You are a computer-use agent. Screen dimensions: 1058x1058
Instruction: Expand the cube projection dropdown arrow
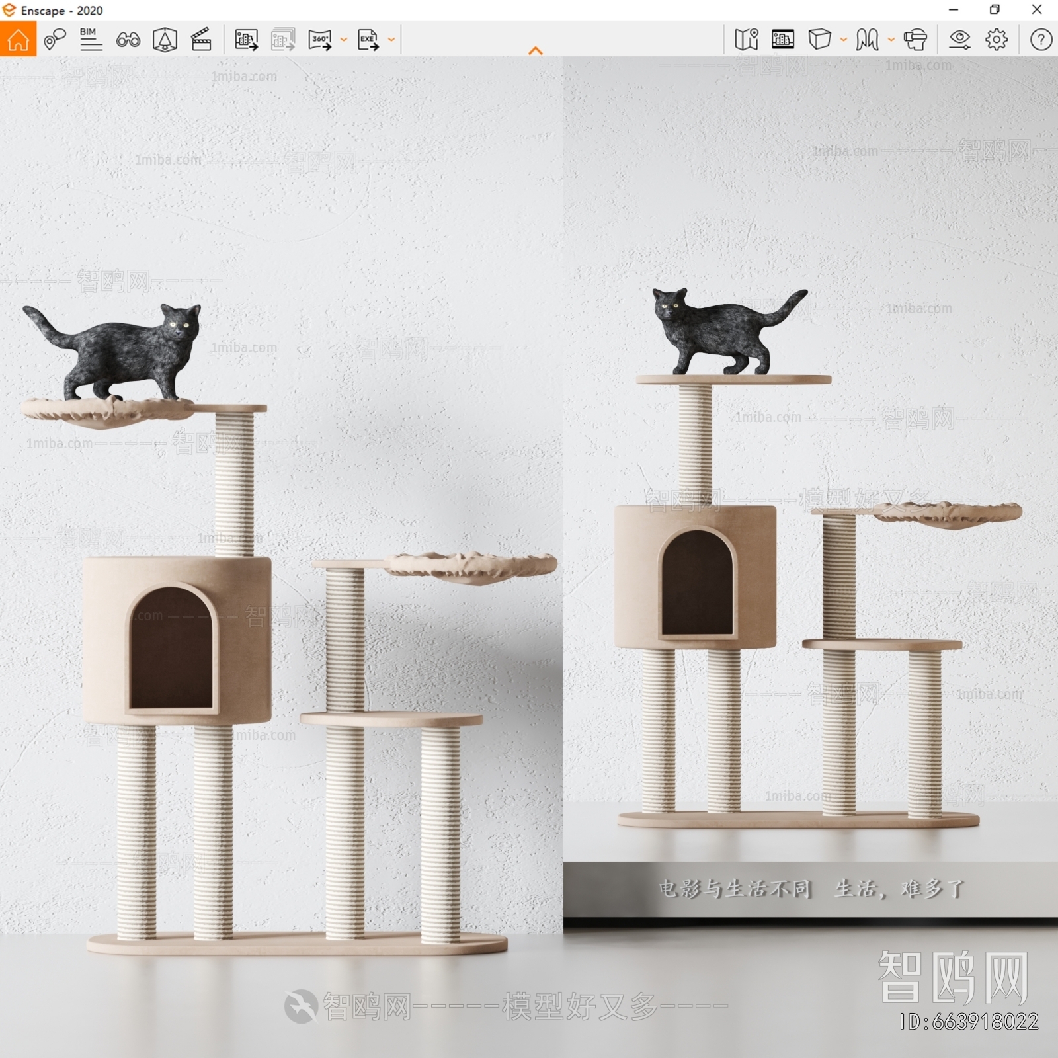pos(844,40)
